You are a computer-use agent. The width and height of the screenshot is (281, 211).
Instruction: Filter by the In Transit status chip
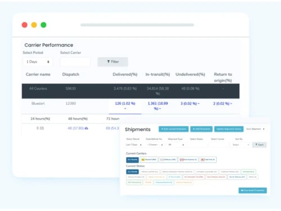pos(174,177)
